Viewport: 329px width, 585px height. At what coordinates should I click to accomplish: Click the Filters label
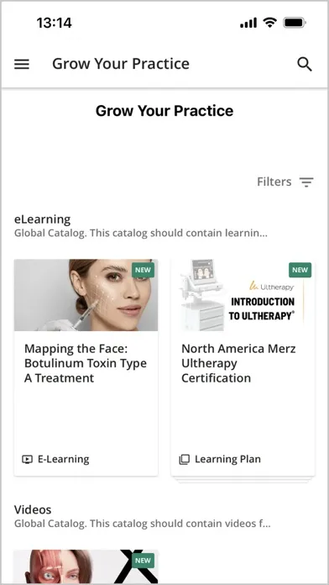274,182
